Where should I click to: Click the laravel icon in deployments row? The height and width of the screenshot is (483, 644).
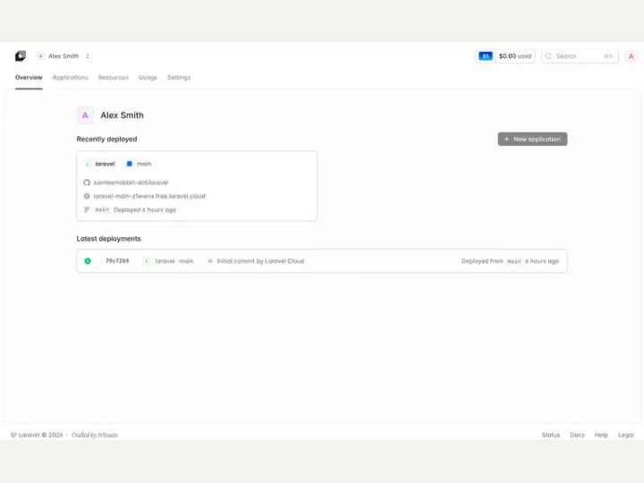[147, 261]
